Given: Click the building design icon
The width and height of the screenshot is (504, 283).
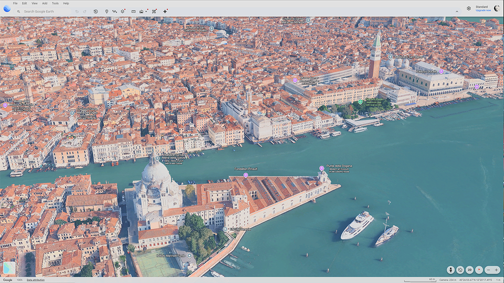Looking at the screenshot, I should click(x=141, y=12).
